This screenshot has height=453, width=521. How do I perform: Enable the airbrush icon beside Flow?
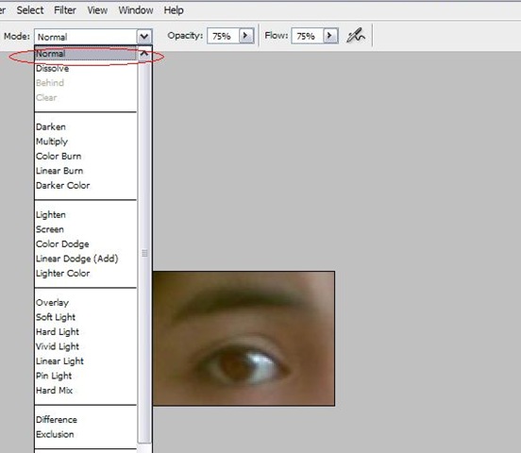356,36
